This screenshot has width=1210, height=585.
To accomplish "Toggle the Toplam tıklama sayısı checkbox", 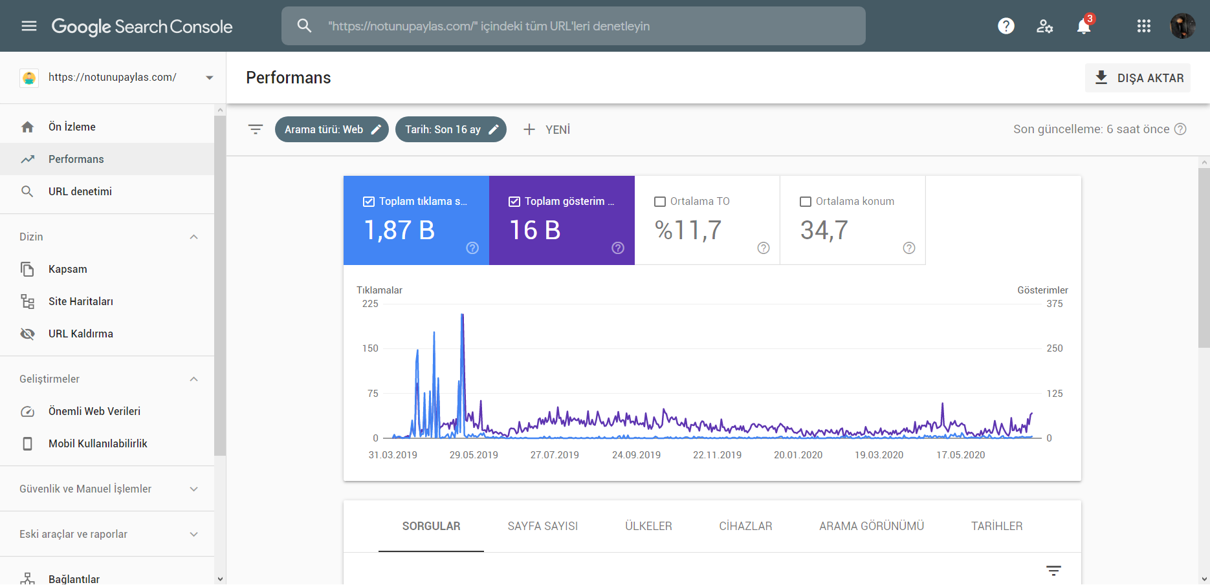I will (x=369, y=202).
